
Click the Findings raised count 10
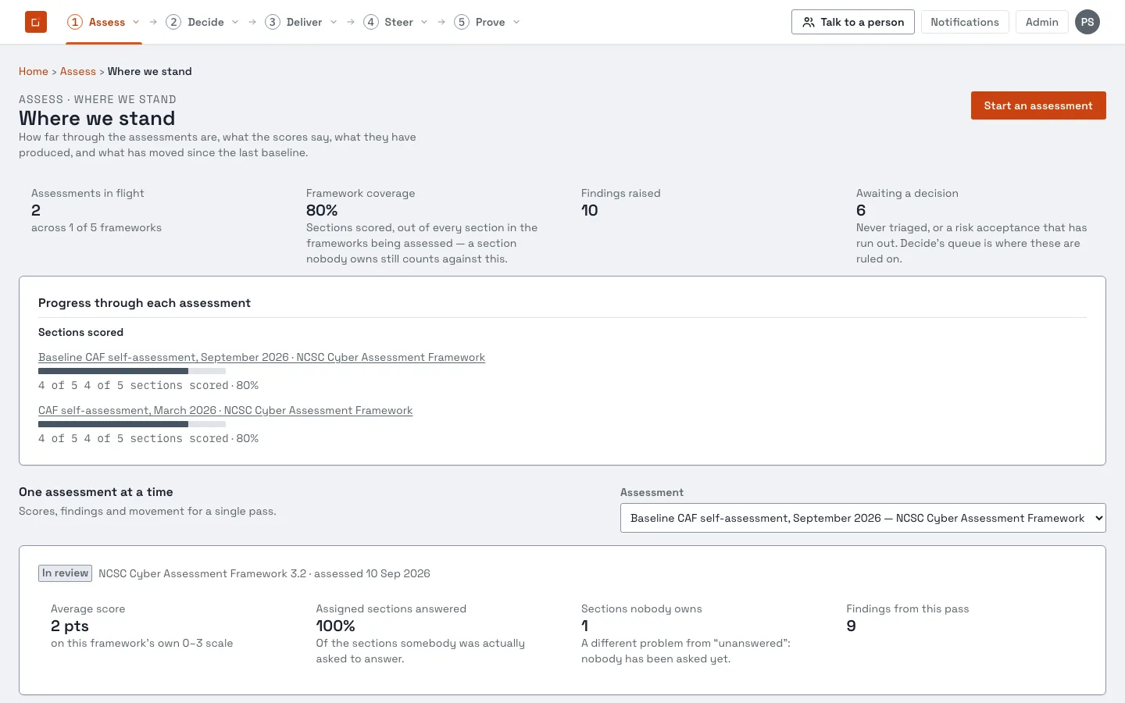coord(590,210)
